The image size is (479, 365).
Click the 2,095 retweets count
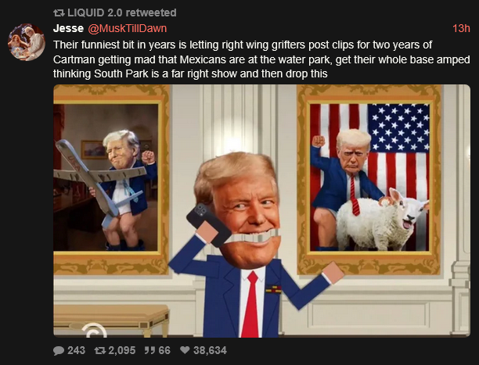point(122,350)
